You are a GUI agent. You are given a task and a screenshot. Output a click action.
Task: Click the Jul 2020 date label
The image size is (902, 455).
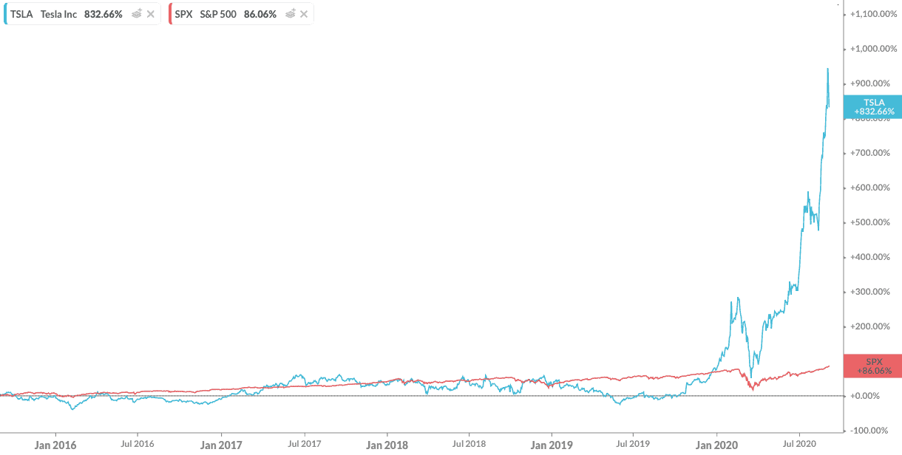pos(799,445)
